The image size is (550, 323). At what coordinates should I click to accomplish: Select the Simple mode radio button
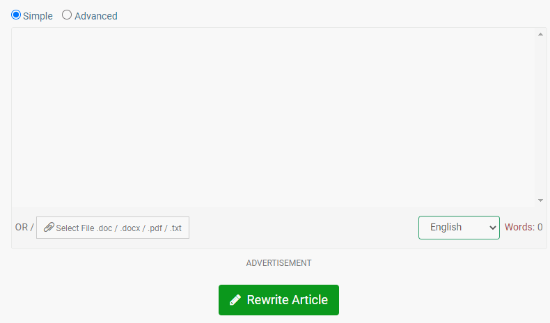(x=16, y=15)
